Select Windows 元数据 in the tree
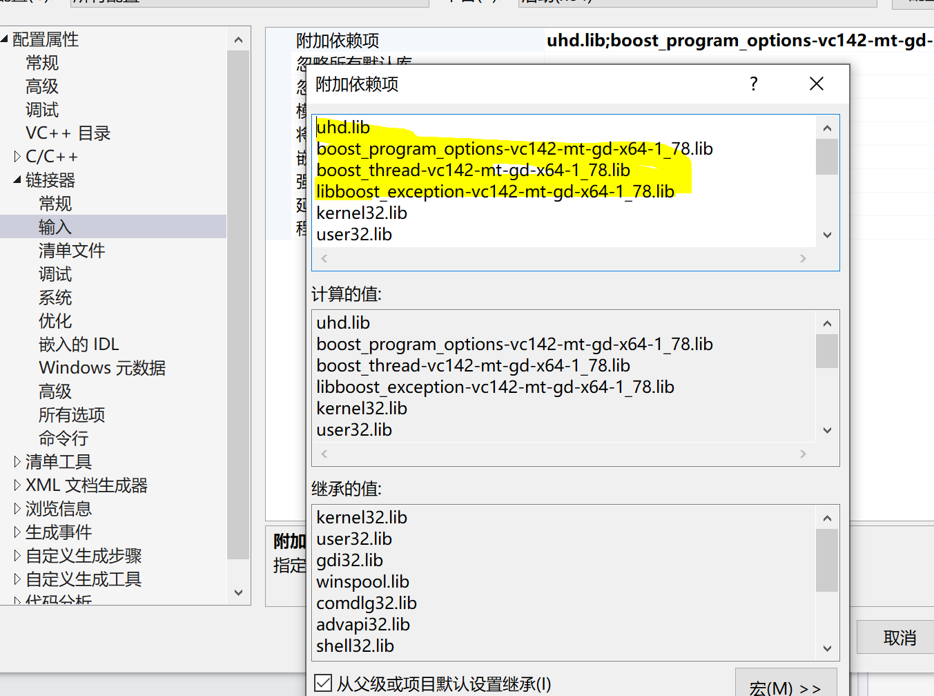 click(101, 367)
